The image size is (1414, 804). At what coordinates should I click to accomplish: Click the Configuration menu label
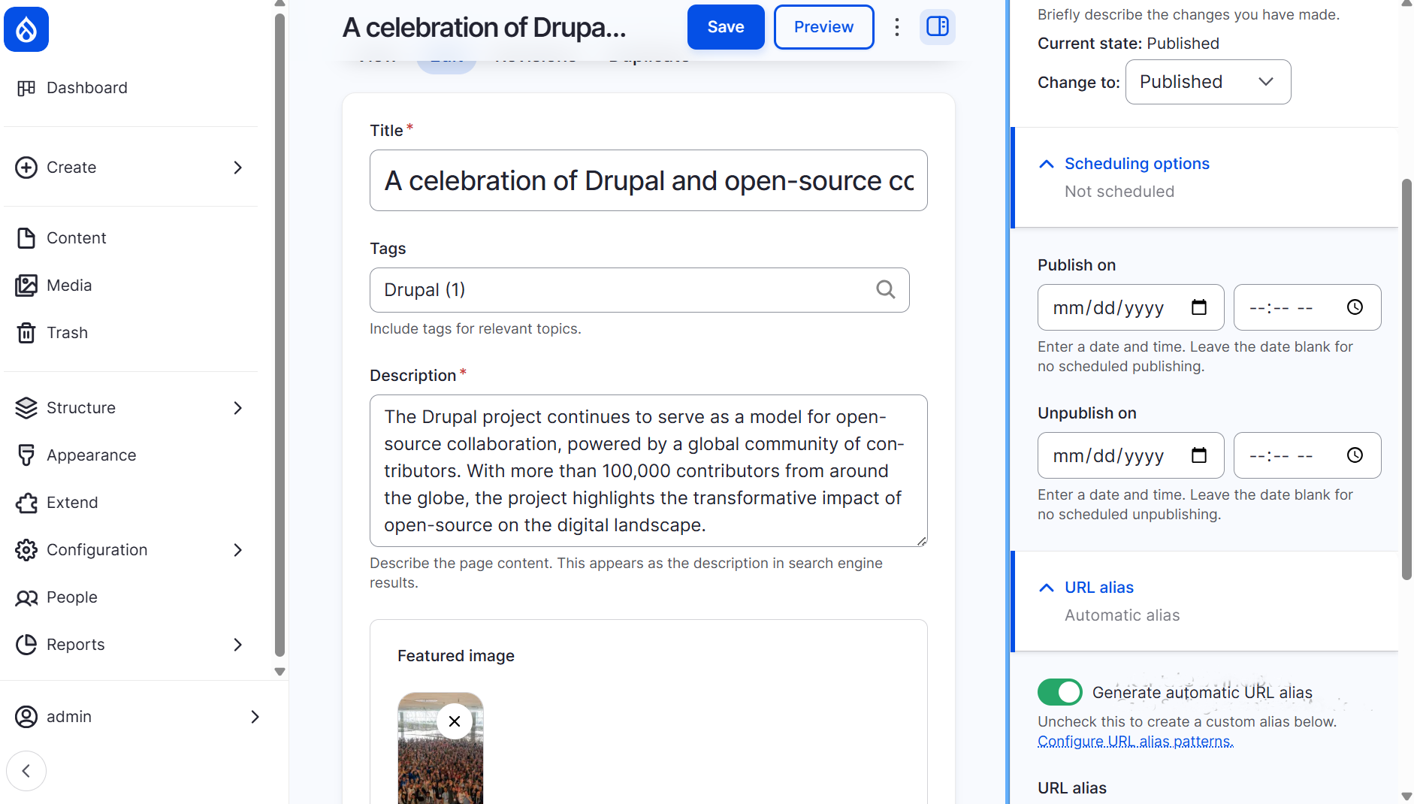pyautogui.click(x=97, y=550)
